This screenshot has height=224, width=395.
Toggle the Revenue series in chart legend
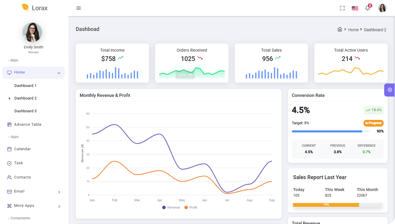click(x=171, y=207)
